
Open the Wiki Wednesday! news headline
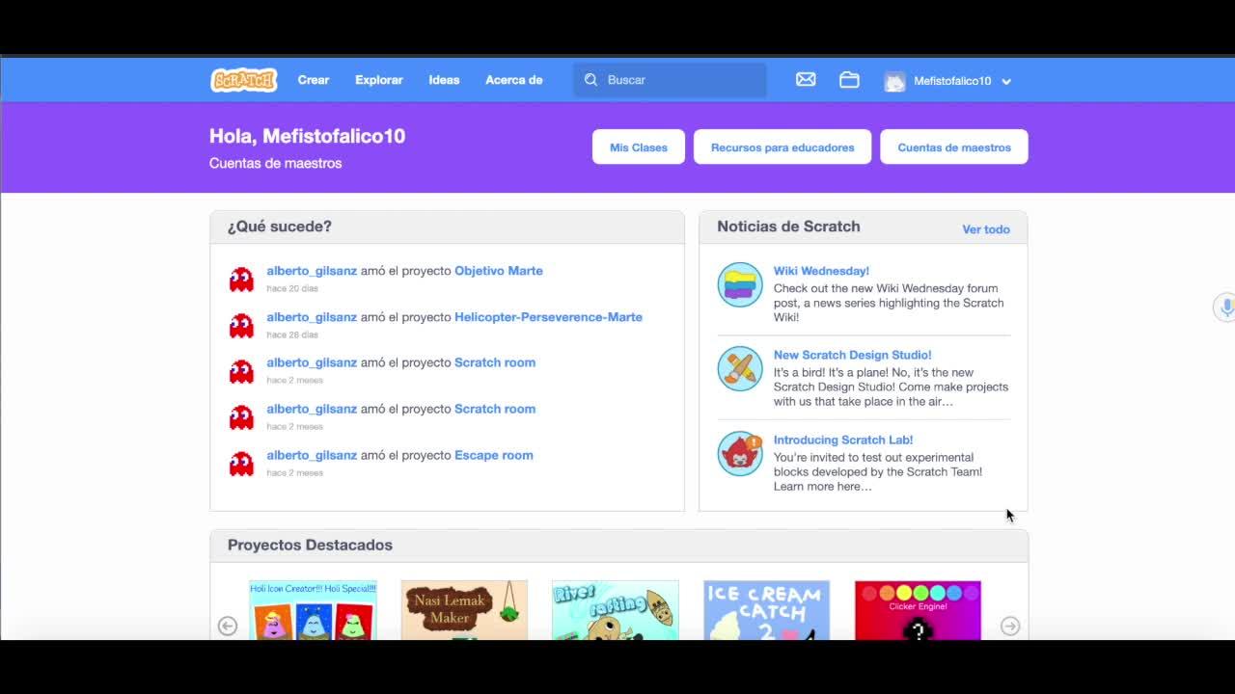pyautogui.click(x=821, y=271)
